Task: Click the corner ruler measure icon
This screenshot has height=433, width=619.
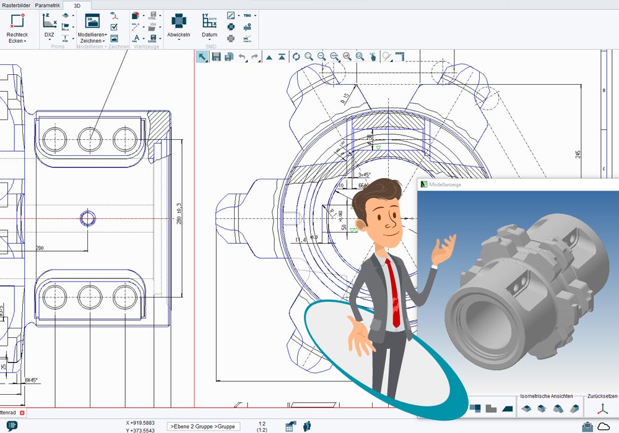Action: pyautogui.click(x=400, y=57)
